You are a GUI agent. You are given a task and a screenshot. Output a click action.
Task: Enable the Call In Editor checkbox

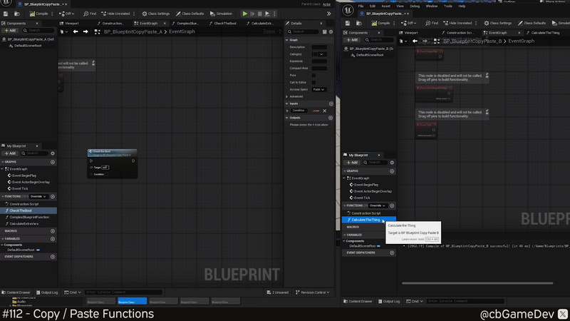click(x=313, y=82)
